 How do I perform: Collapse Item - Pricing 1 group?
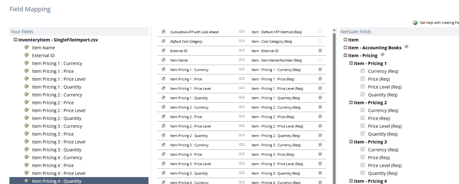coord(351,63)
